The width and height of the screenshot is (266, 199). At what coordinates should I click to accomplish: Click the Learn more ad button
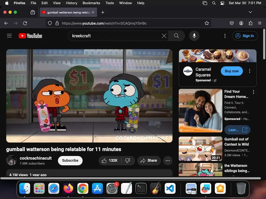tap(237, 130)
